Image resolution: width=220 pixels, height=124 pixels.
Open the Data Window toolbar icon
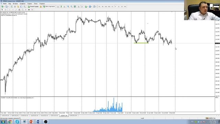(x=15, y=7)
